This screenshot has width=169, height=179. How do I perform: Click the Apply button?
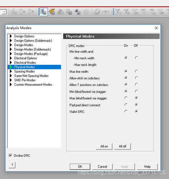(124, 167)
